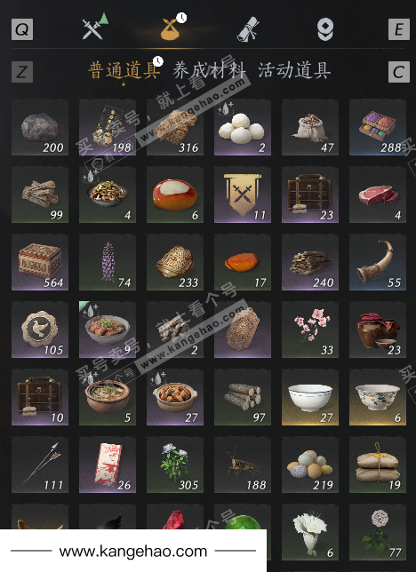Click the Q key previous-category button

pyautogui.click(x=22, y=29)
